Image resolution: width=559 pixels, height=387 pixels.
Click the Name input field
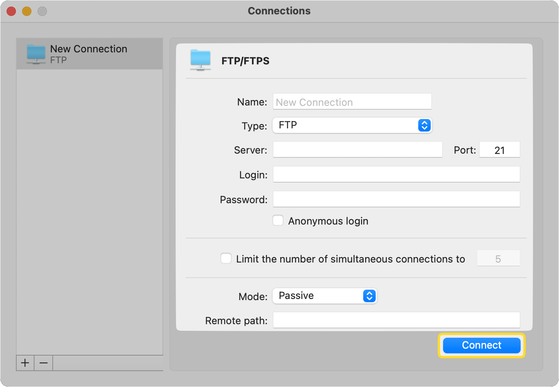[x=352, y=102]
